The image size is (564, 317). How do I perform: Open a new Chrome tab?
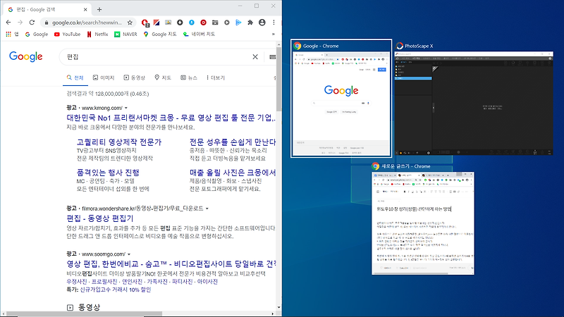click(x=99, y=10)
